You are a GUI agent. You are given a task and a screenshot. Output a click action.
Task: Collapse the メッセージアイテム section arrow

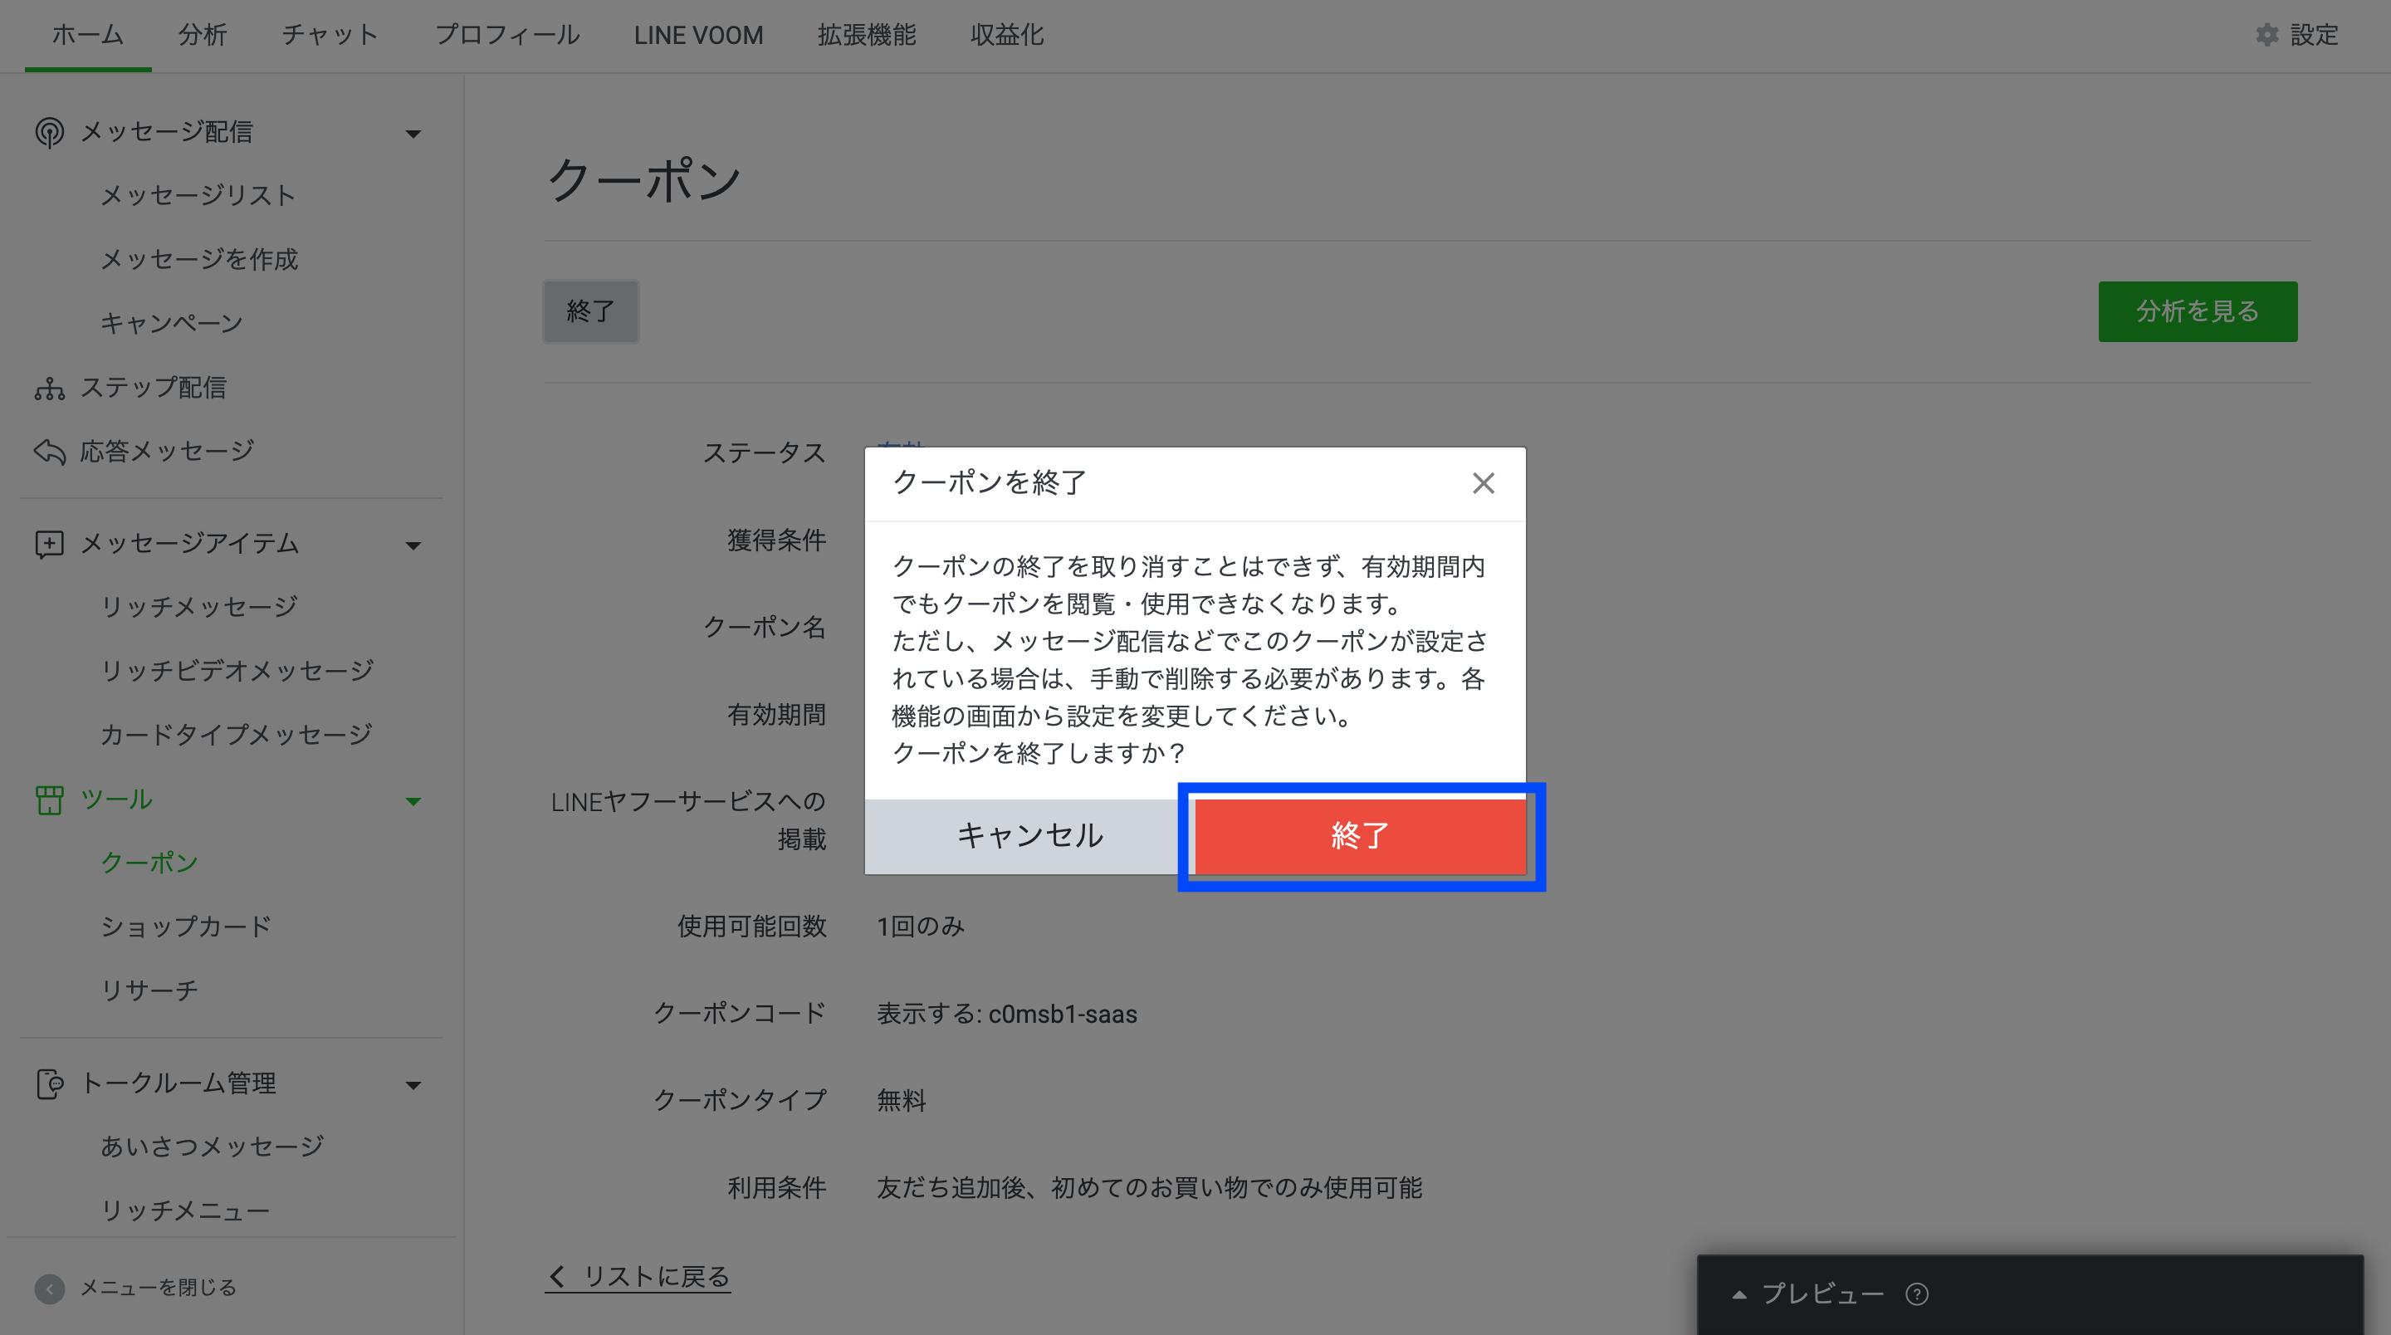413,545
